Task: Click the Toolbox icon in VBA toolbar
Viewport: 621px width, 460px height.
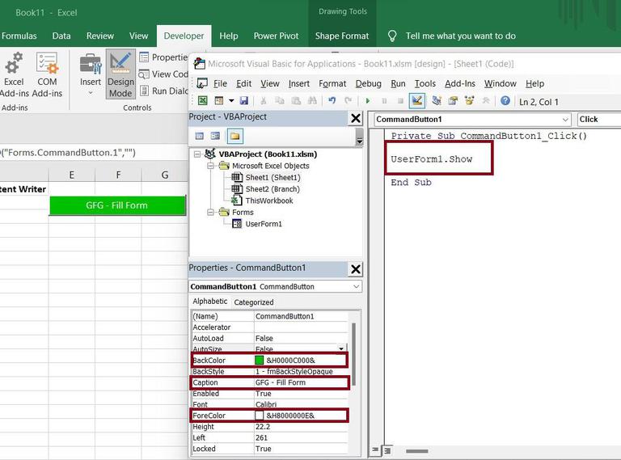Action: 485,101
